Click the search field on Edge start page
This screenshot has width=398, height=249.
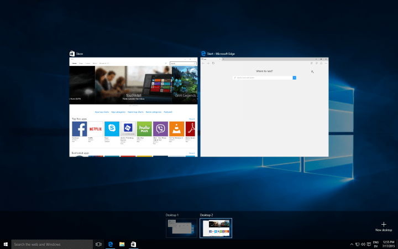coord(263,78)
